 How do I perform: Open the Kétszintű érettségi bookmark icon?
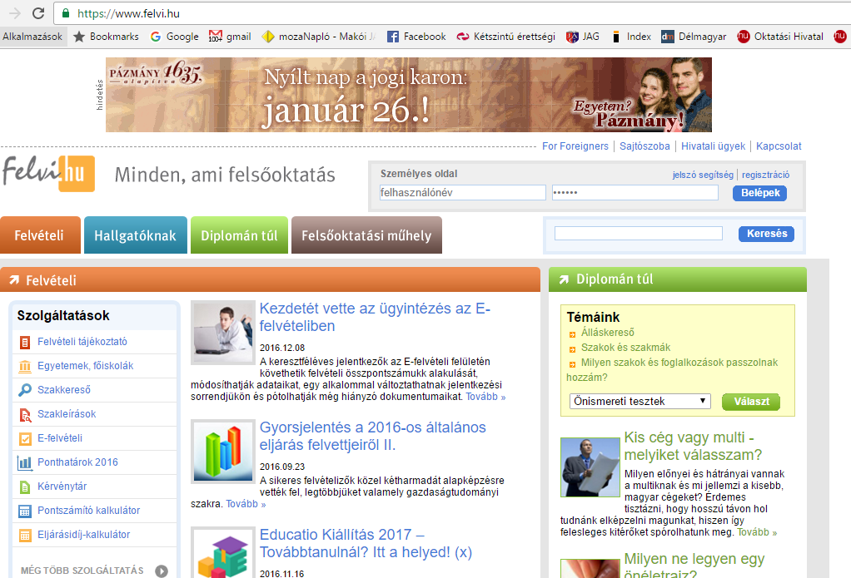click(x=463, y=37)
